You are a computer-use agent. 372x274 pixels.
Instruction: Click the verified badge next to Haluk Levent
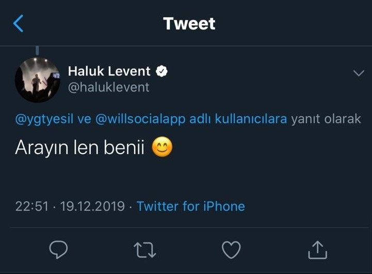coord(163,71)
